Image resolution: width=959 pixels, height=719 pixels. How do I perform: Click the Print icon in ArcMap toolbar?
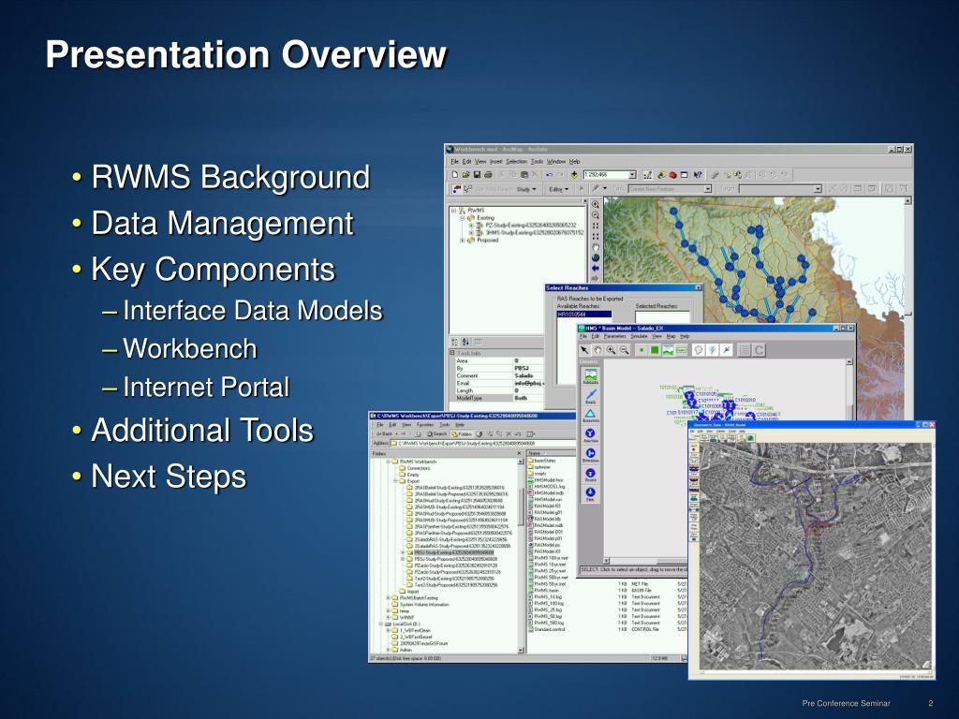click(488, 175)
